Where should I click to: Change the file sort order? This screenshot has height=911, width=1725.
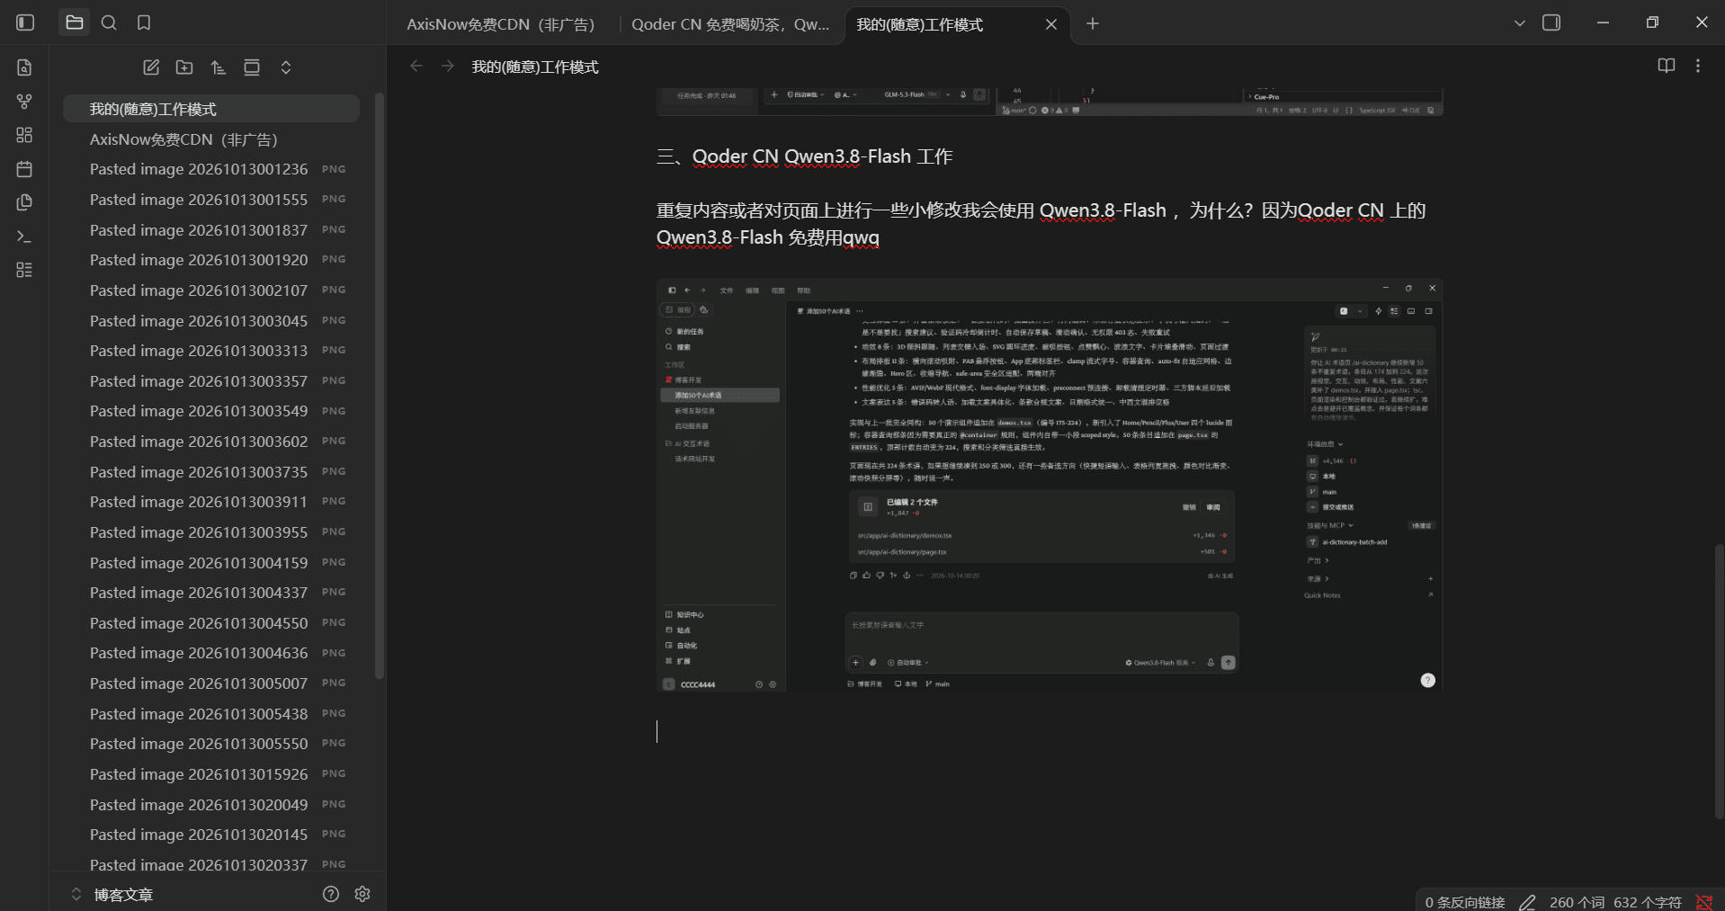pos(219,67)
